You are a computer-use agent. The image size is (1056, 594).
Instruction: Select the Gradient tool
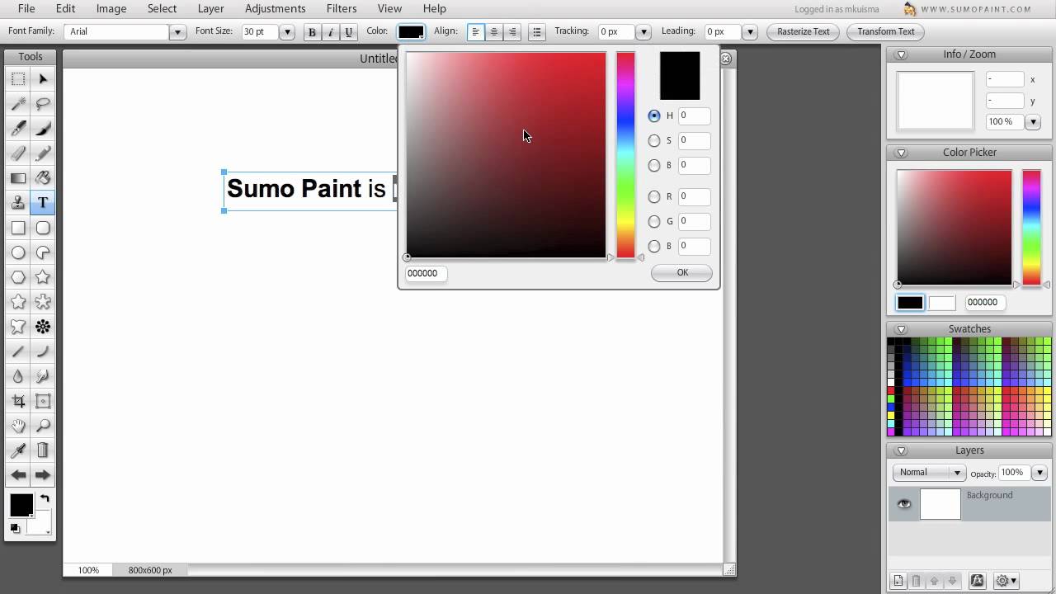click(x=18, y=178)
